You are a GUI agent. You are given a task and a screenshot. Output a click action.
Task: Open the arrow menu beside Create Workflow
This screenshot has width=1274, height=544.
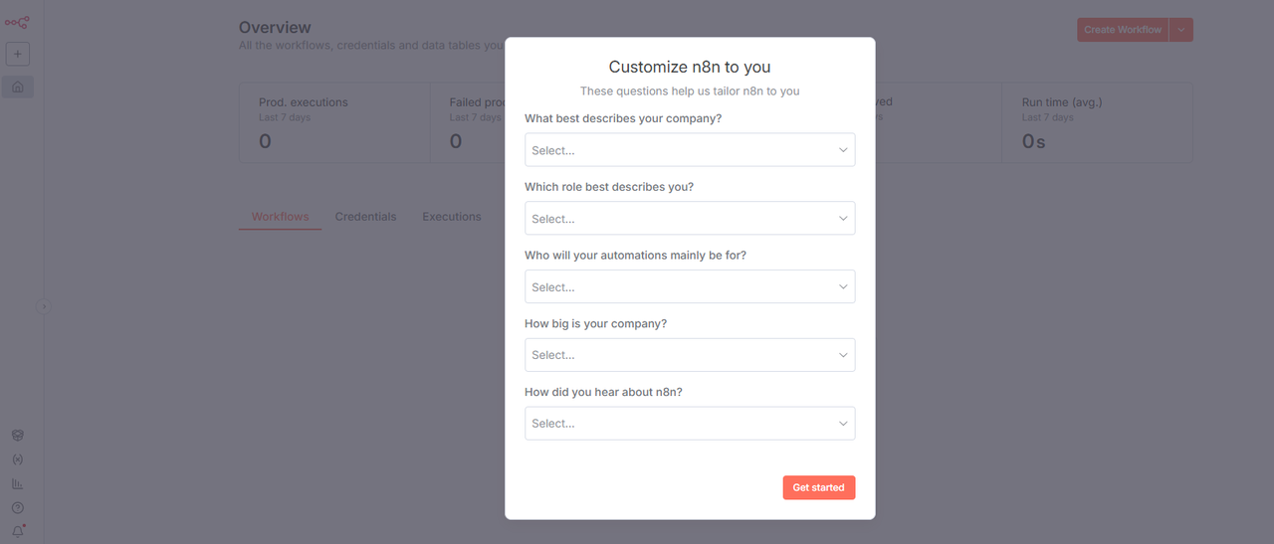1181,30
